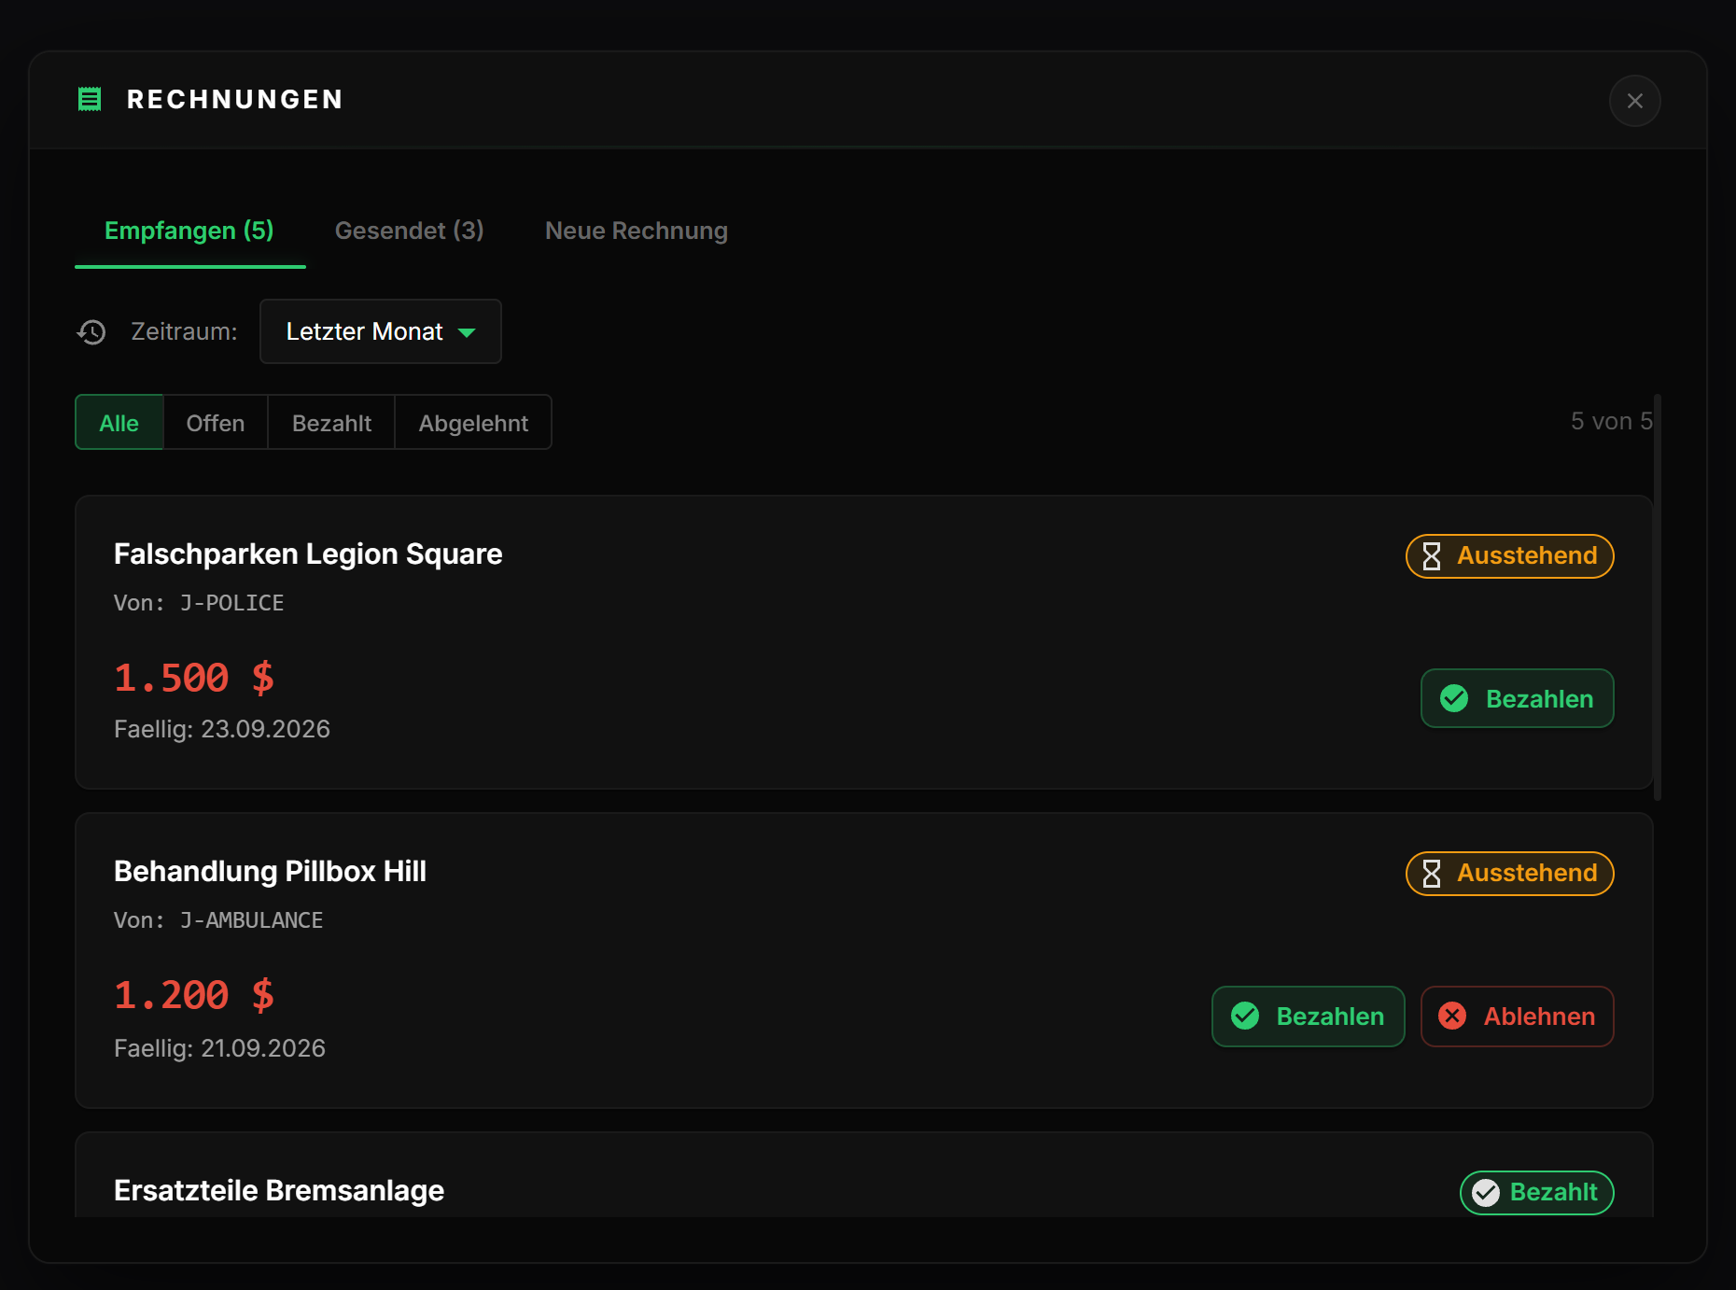Click the checkmark icon in the Bezahlt badge
Screen dimensions: 1736x1290
coord(1486,1193)
